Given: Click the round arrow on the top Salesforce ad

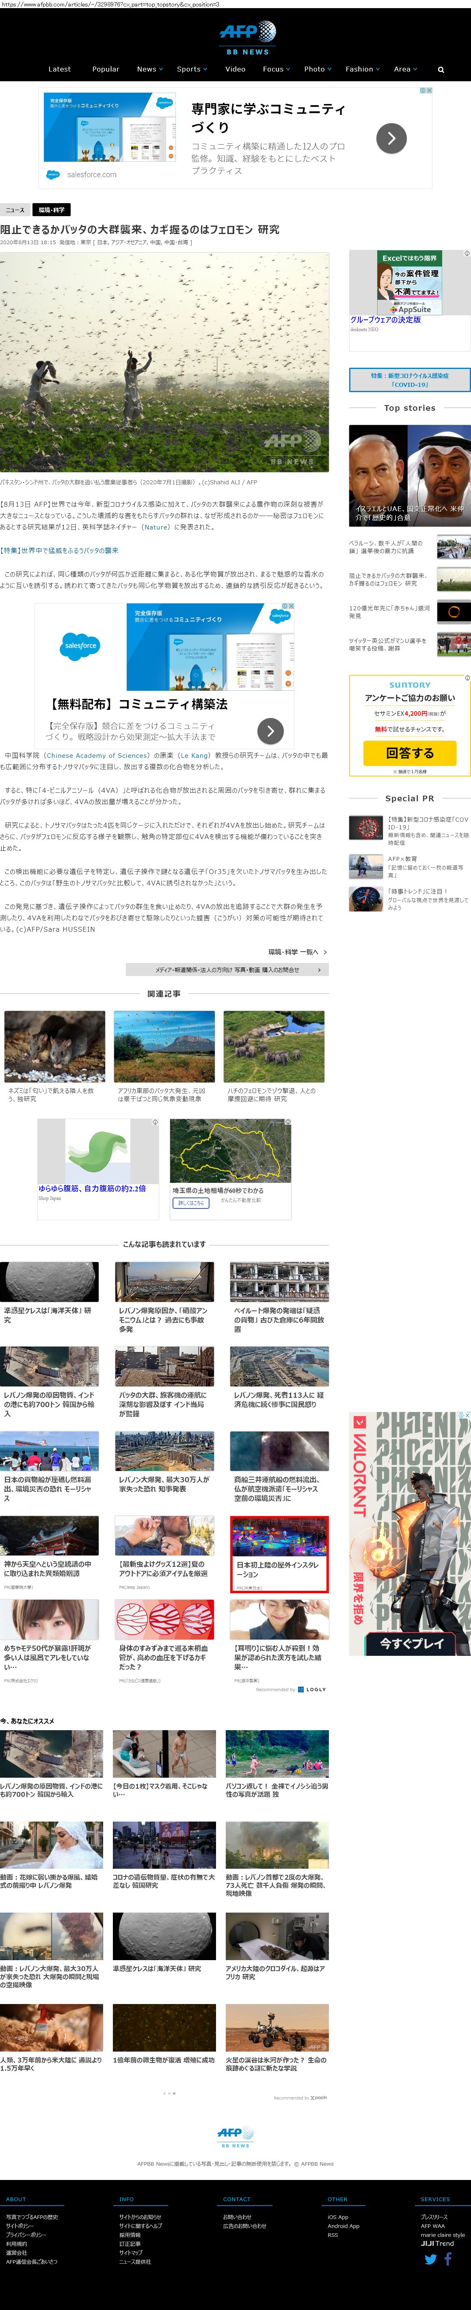Looking at the screenshot, I should click(x=391, y=137).
